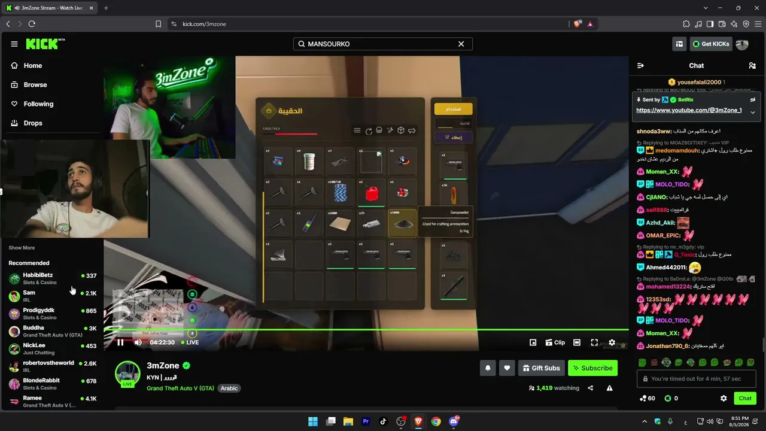Go to Home in the sidebar
The height and width of the screenshot is (431, 766).
click(x=33, y=66)
